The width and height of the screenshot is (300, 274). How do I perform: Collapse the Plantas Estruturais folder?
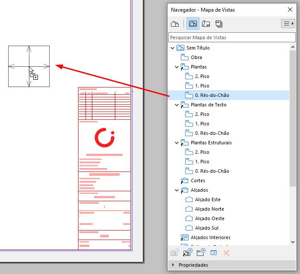(x=177, y=143)
